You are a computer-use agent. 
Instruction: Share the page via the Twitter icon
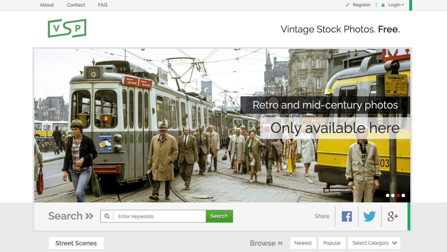pos(369,216)
